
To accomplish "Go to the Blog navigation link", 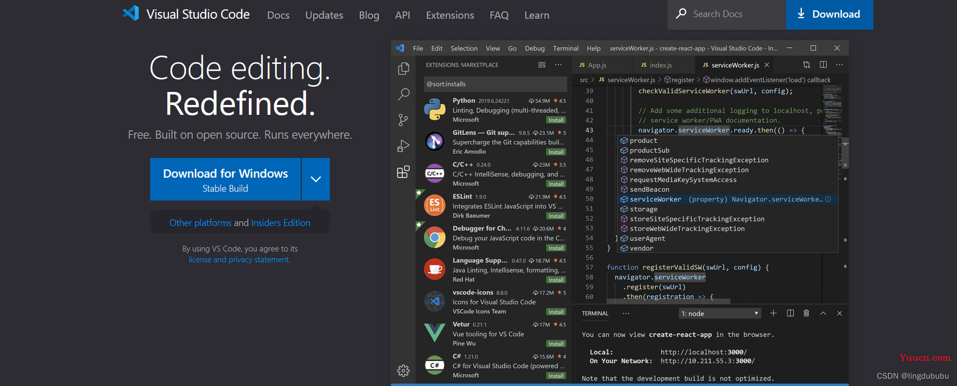I will pyautogui.click(x=369, y=15).
